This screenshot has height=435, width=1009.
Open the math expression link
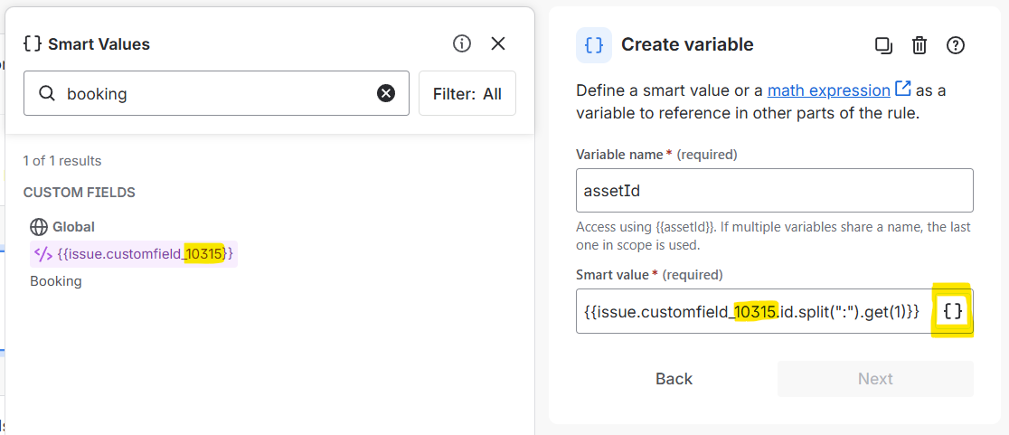(x=828, y=90)
